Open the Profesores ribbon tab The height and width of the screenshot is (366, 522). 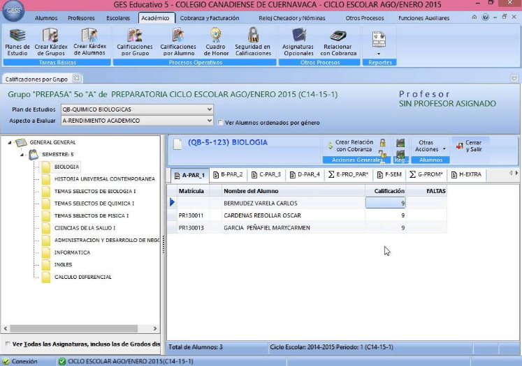coord(81,18)
